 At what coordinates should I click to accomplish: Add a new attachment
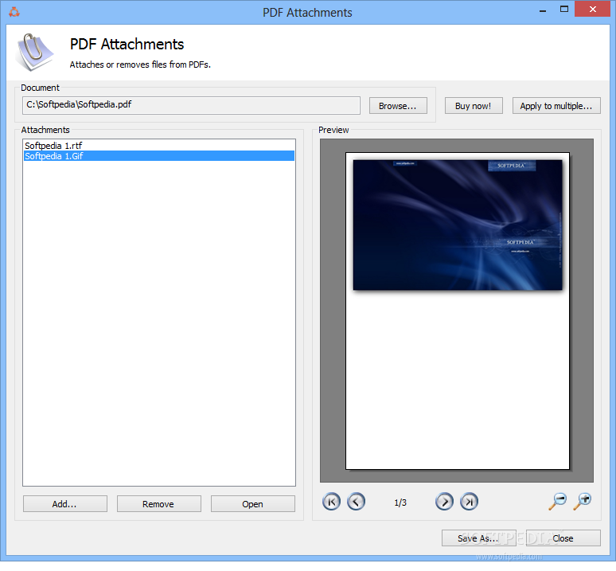64,504
